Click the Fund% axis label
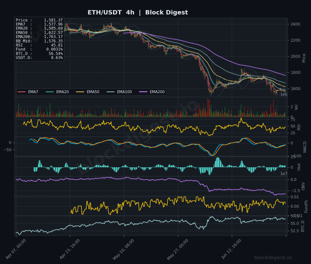The image size is (311, 264). point(306,206)
